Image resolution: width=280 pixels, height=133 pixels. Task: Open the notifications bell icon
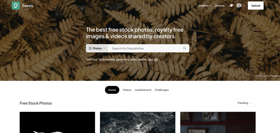pos(231,5)
